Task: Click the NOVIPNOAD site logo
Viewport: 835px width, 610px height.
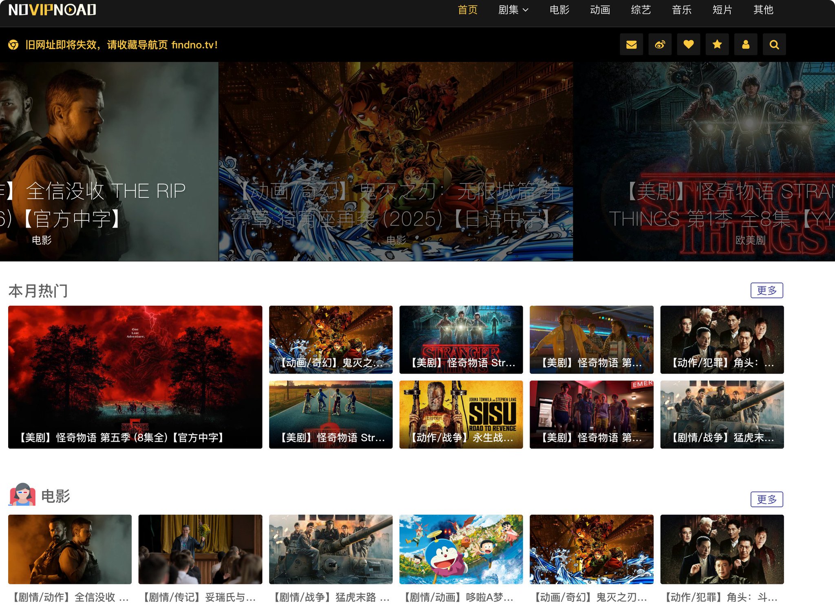Action: point(52,10)
